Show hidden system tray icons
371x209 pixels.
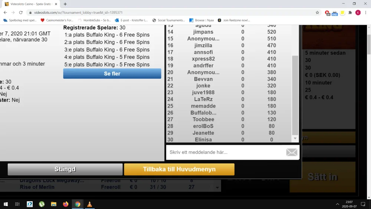click(337, 204)
